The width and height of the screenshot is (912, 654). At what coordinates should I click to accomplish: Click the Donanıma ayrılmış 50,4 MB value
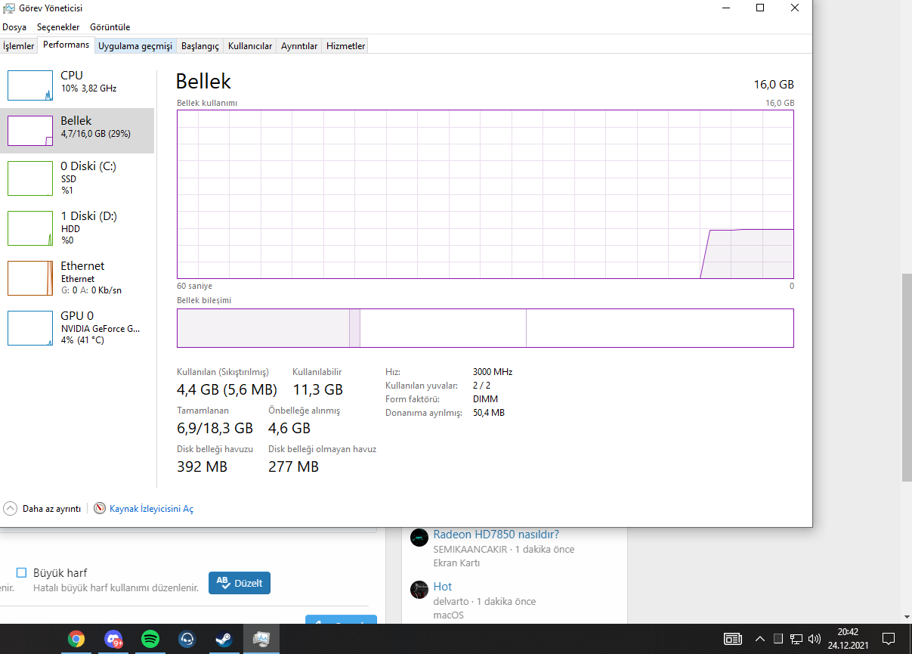489,413
